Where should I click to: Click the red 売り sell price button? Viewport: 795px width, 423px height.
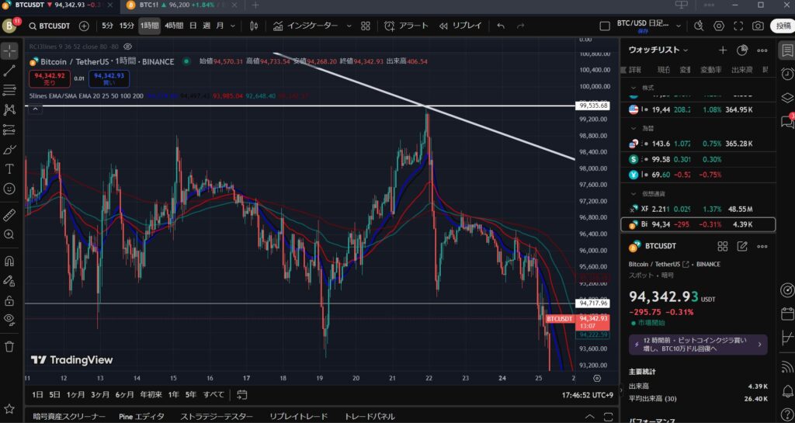[50, 78]
